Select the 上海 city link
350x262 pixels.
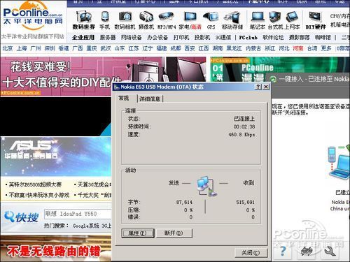(x=22, y=48)
